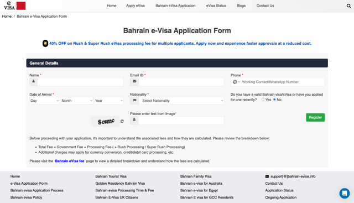
Task: Open Bahrain eVisa Application nav item
Action: tap(175, 6)
